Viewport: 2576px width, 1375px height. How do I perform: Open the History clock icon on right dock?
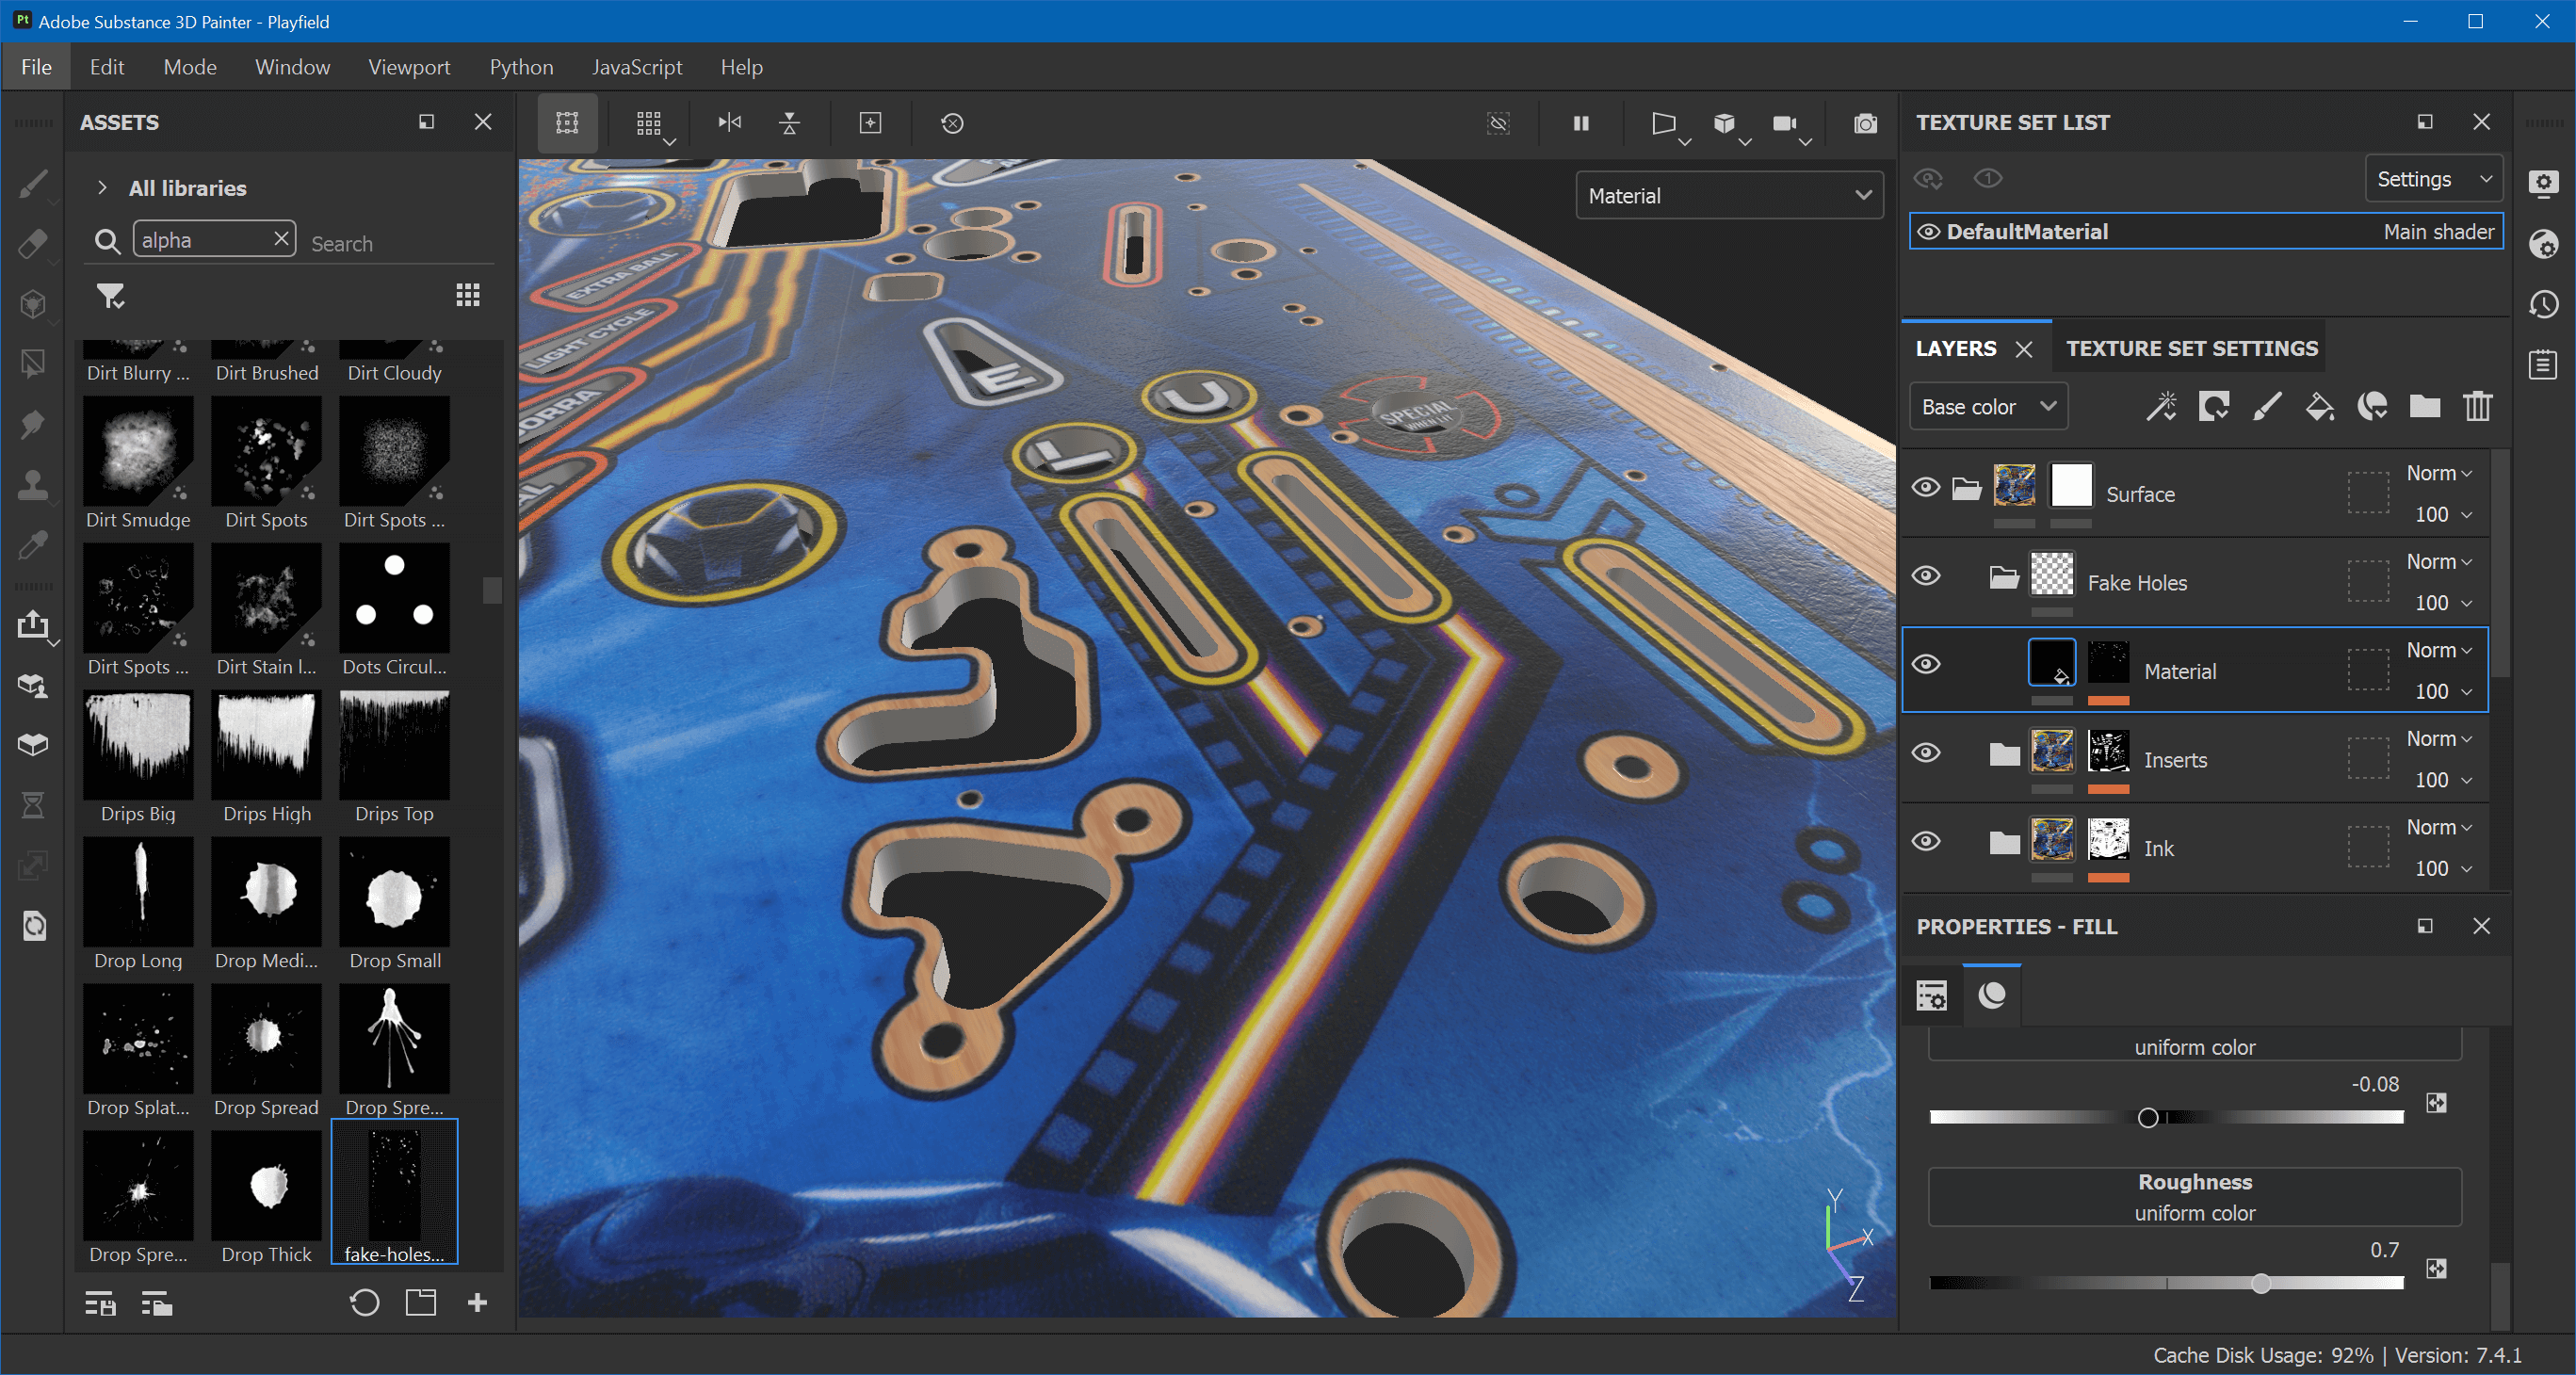[2544, 304]
